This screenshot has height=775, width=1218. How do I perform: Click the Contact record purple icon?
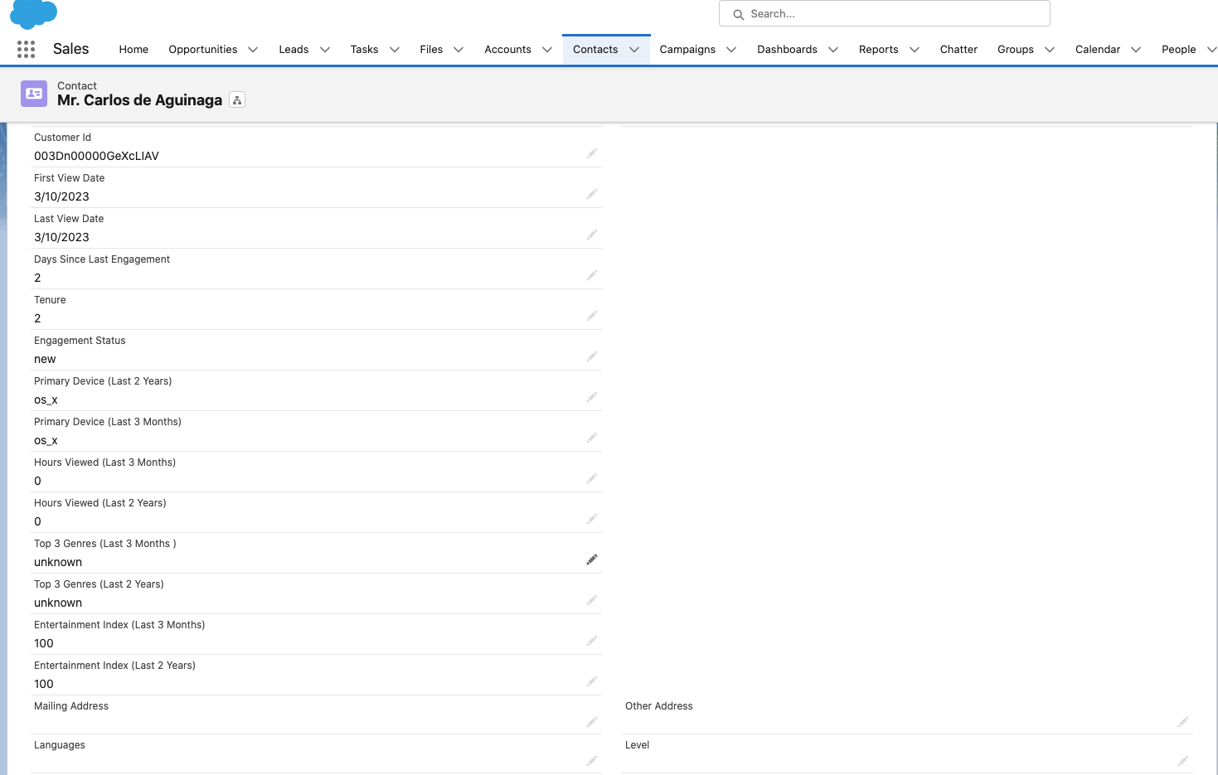(x=34, y=94)
